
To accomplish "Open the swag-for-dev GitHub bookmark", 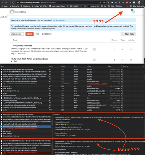I will point(94,6).
